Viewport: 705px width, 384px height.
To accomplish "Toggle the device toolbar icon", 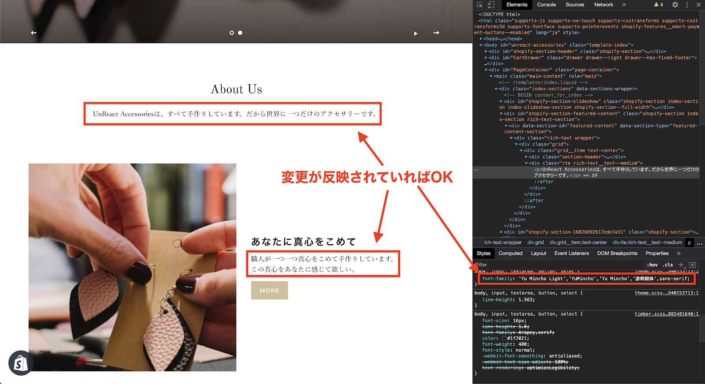I will tap(491, 5).
